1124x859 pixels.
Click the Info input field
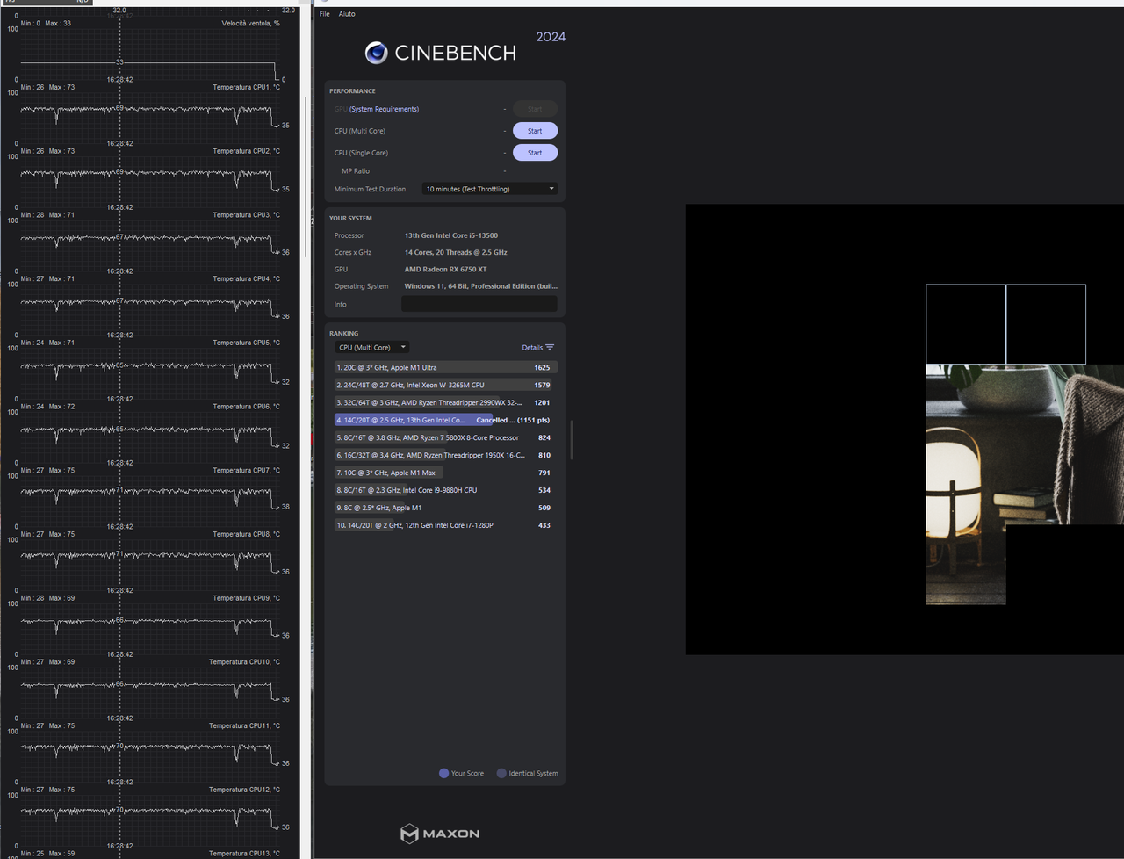point(479,304)
